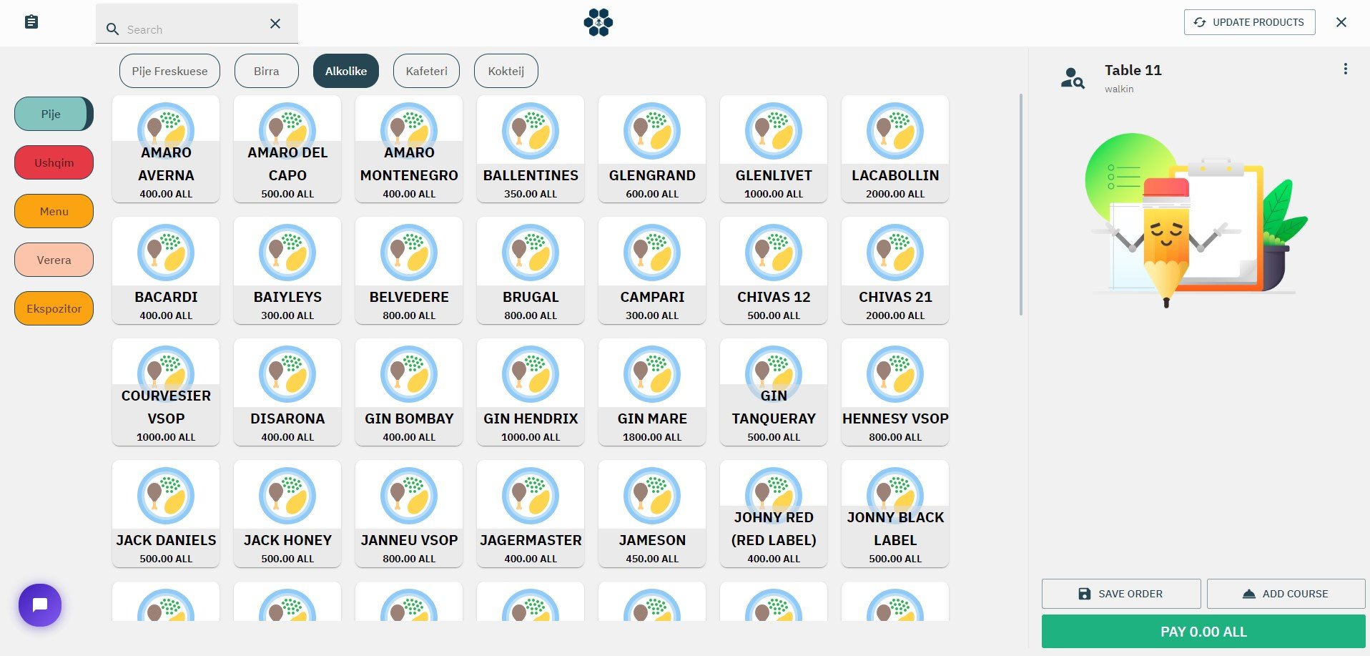Select Amaro Montenegro product
Screen dimensions: 1370x656
point(409,149)
